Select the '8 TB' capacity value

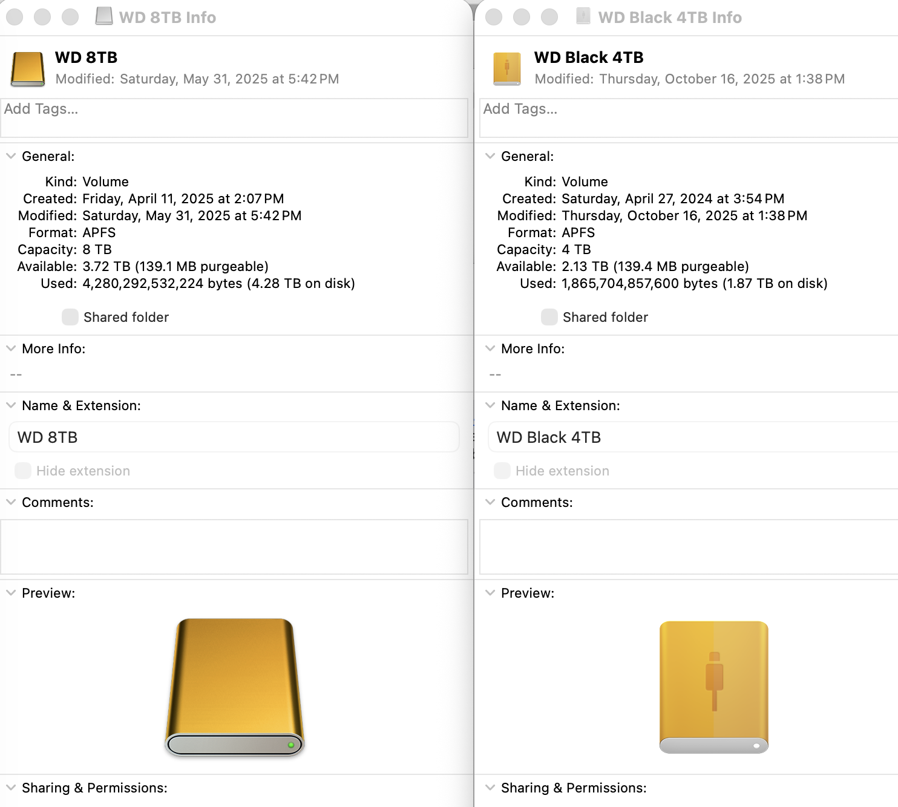point(97,249)
